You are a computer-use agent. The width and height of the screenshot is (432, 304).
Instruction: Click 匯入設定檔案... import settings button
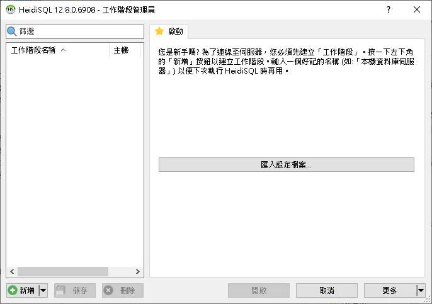click(x=287, y=165)
